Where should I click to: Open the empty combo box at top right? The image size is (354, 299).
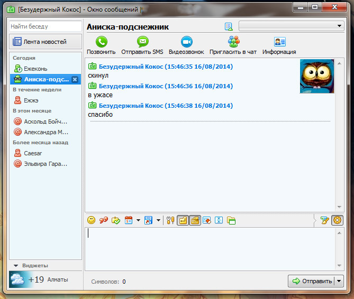[x=291, y=26]
